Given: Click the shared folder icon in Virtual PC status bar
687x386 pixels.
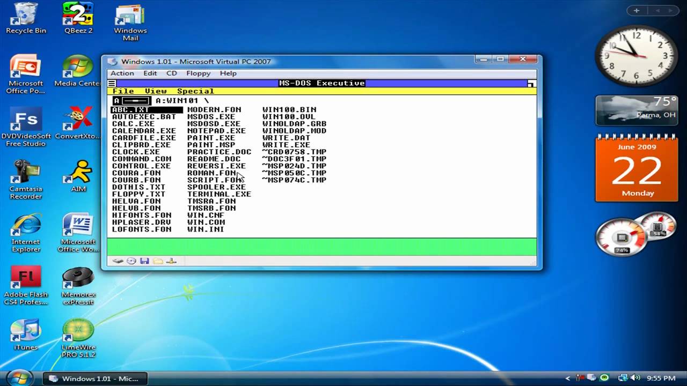Looking at the screenshot, I should coord(158,261).
